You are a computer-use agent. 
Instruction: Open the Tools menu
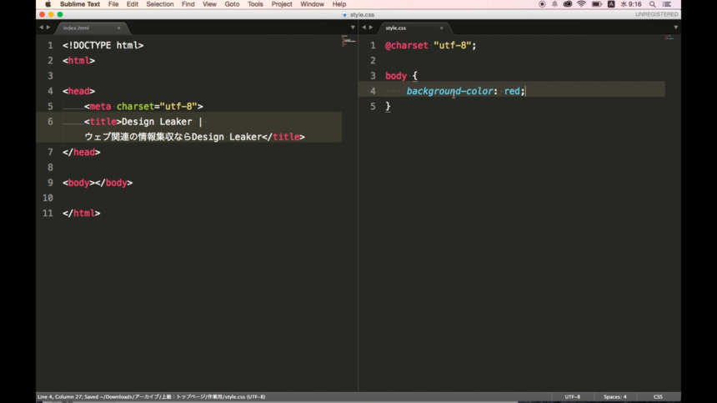click(x=255, y=4)
